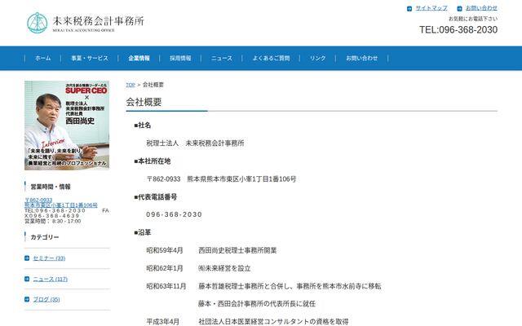Go to ホーム in navigation bar

pyautogui.click(x=43, y=58)
